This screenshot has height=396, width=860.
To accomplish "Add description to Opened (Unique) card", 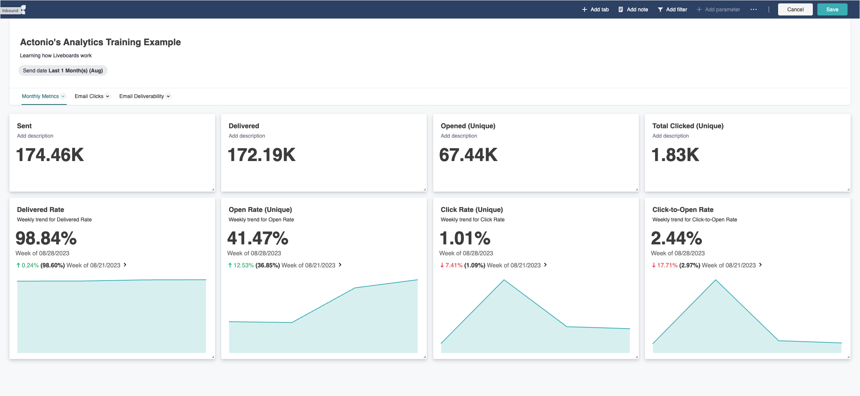I will 459,136.
